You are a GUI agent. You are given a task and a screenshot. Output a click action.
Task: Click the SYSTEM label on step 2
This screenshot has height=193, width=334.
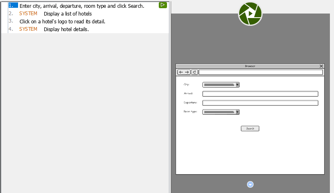(x=28, y=14)
